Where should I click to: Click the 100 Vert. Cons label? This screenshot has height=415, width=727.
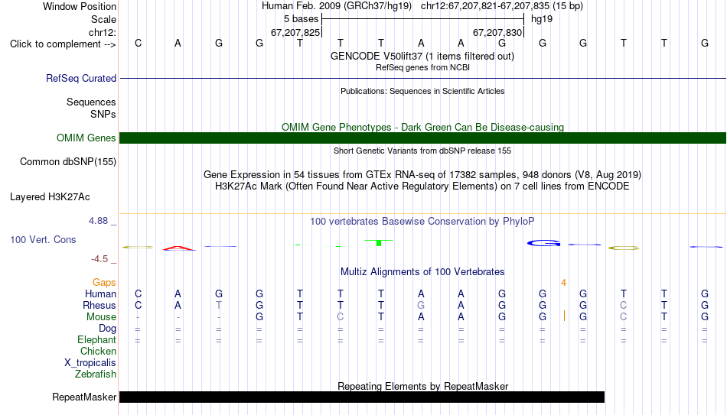pyautogui.click(x=43, y=239)
